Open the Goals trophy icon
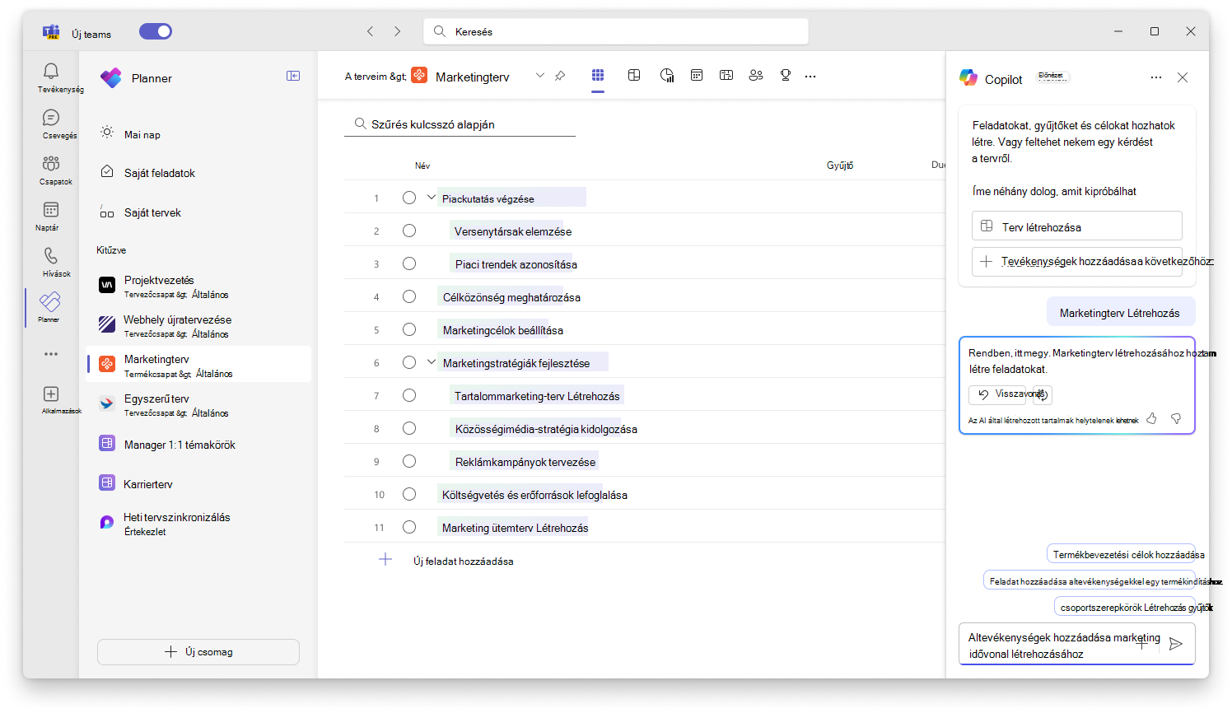Viewport: 1232px width, 713px height. [x=786, y=75]
